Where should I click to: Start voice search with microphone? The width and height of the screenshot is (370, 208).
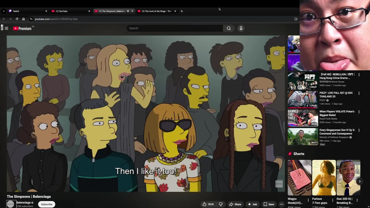click(x=241, y=28)
